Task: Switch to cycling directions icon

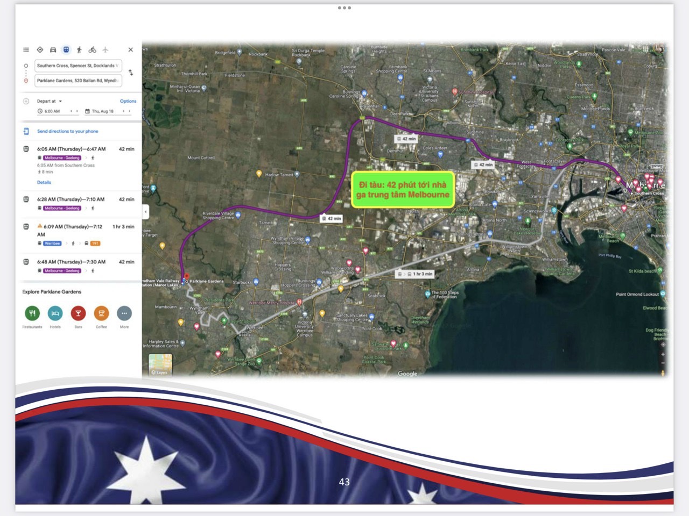Action: pyautogui.click(x=93, y=50)
